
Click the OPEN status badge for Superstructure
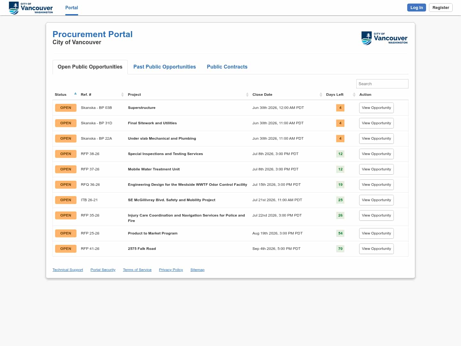click(x=66, y=108)
